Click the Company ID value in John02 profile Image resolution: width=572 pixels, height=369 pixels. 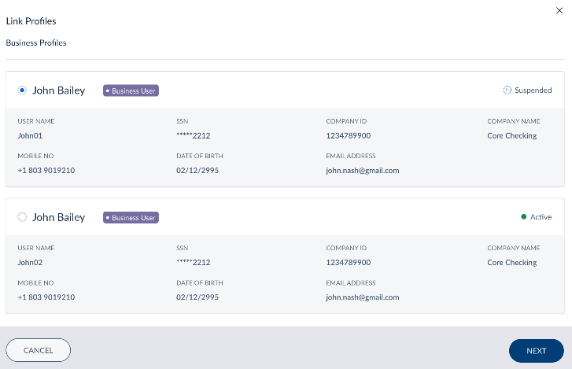(348, 263)
